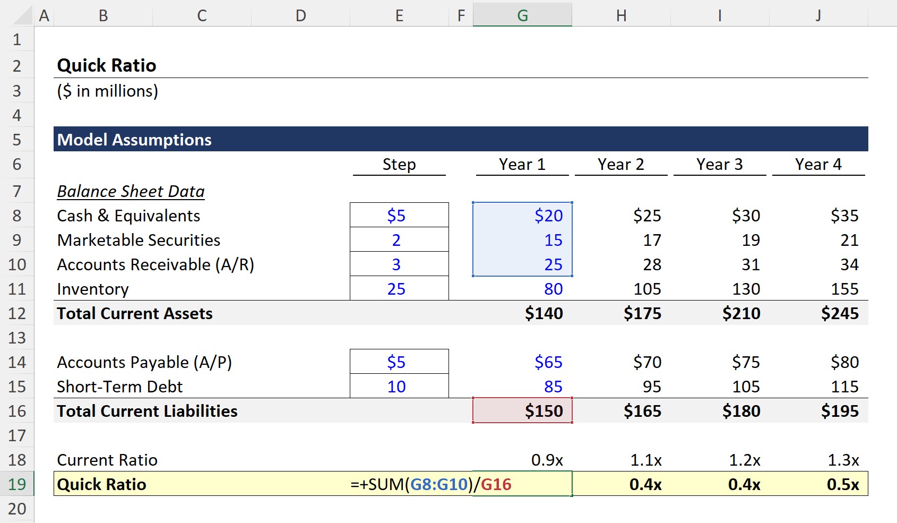Select row 2 header
Screen dimensions: 897x523
pyautogui.click(x=18, y=65)
